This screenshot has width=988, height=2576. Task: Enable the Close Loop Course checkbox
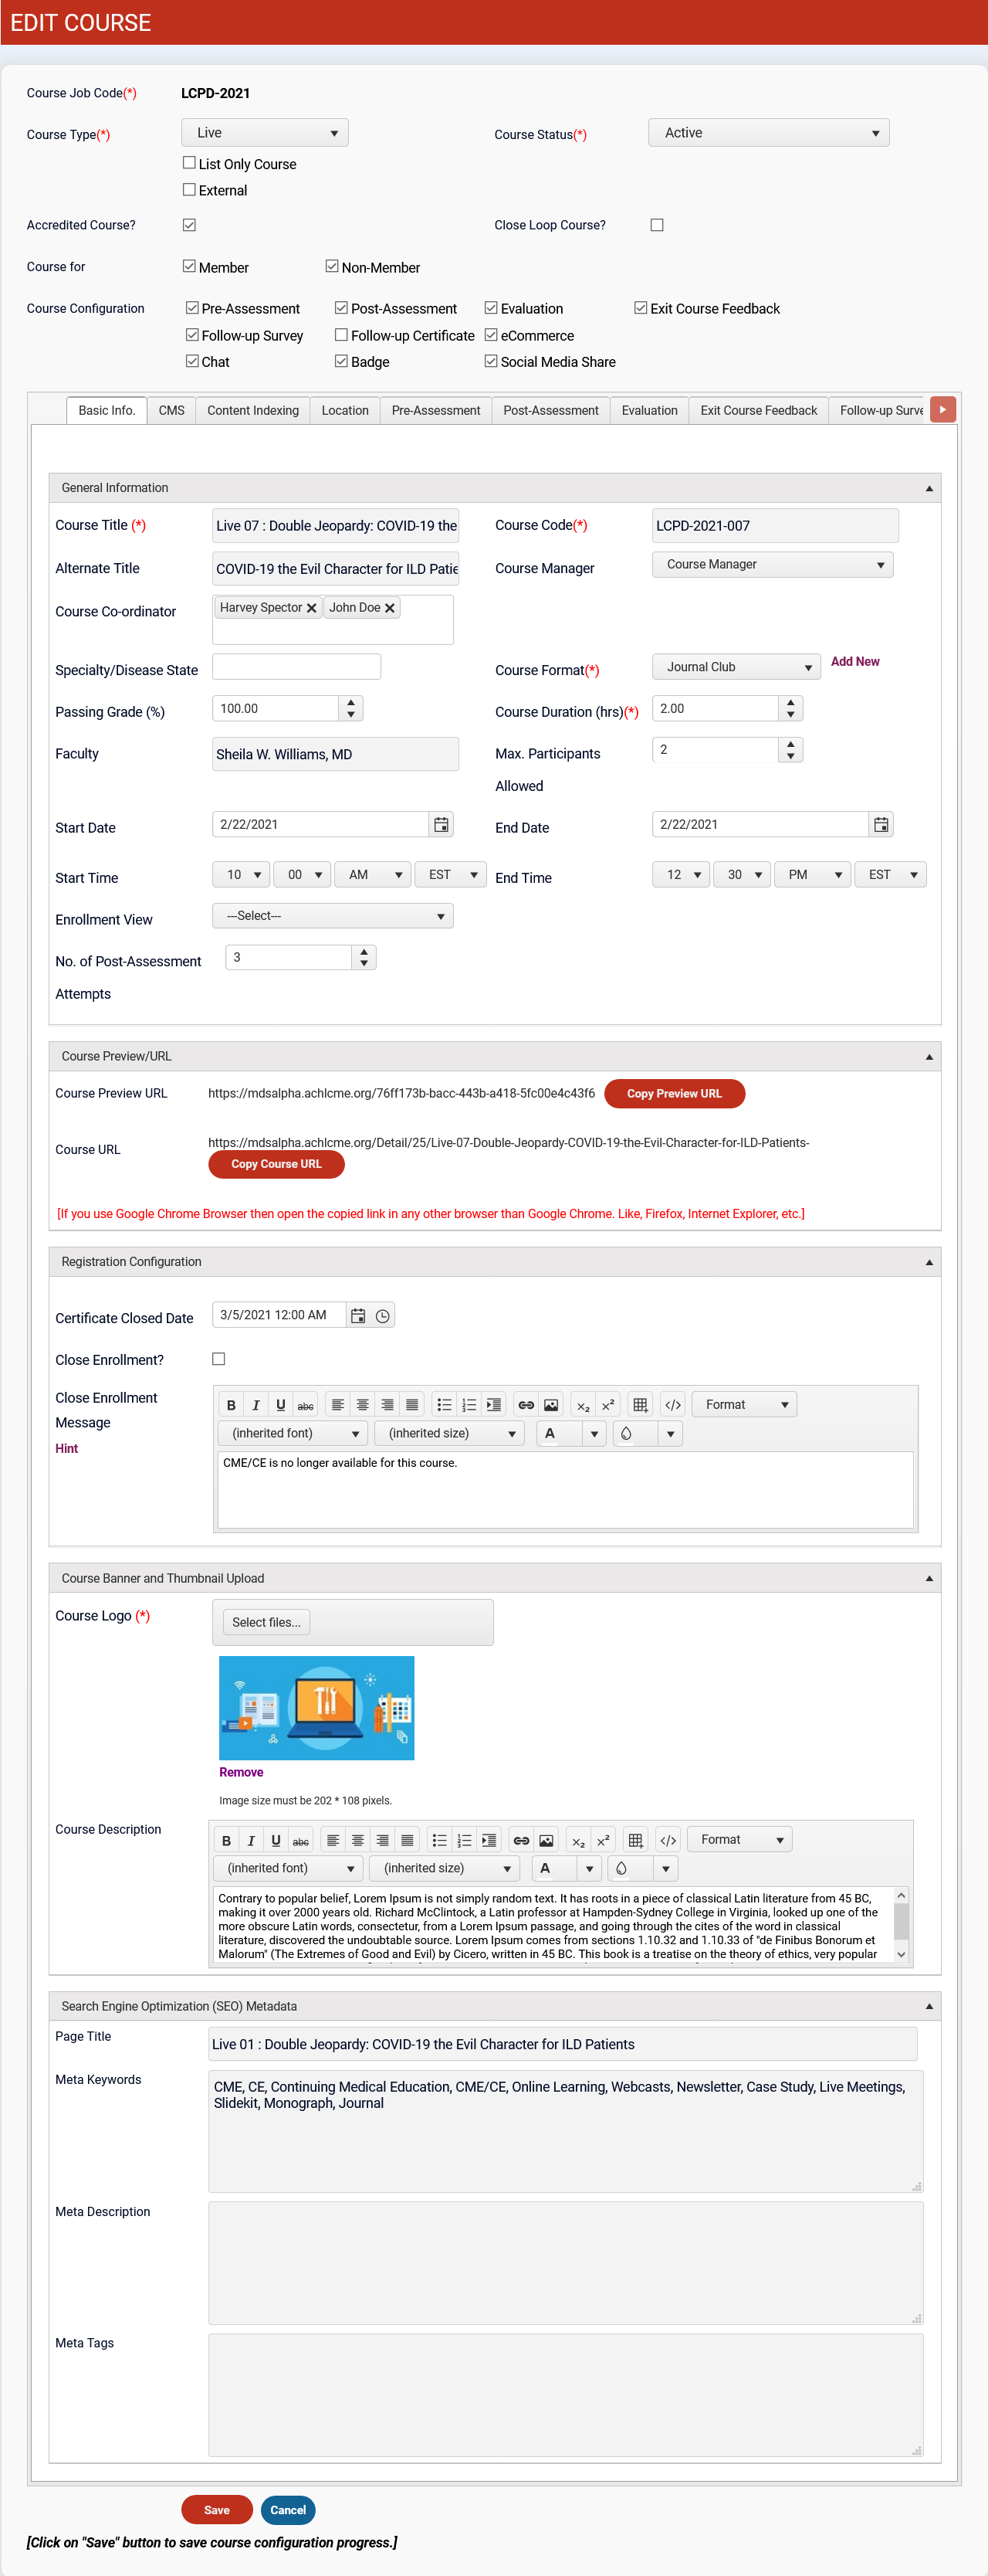coord(656,225)
